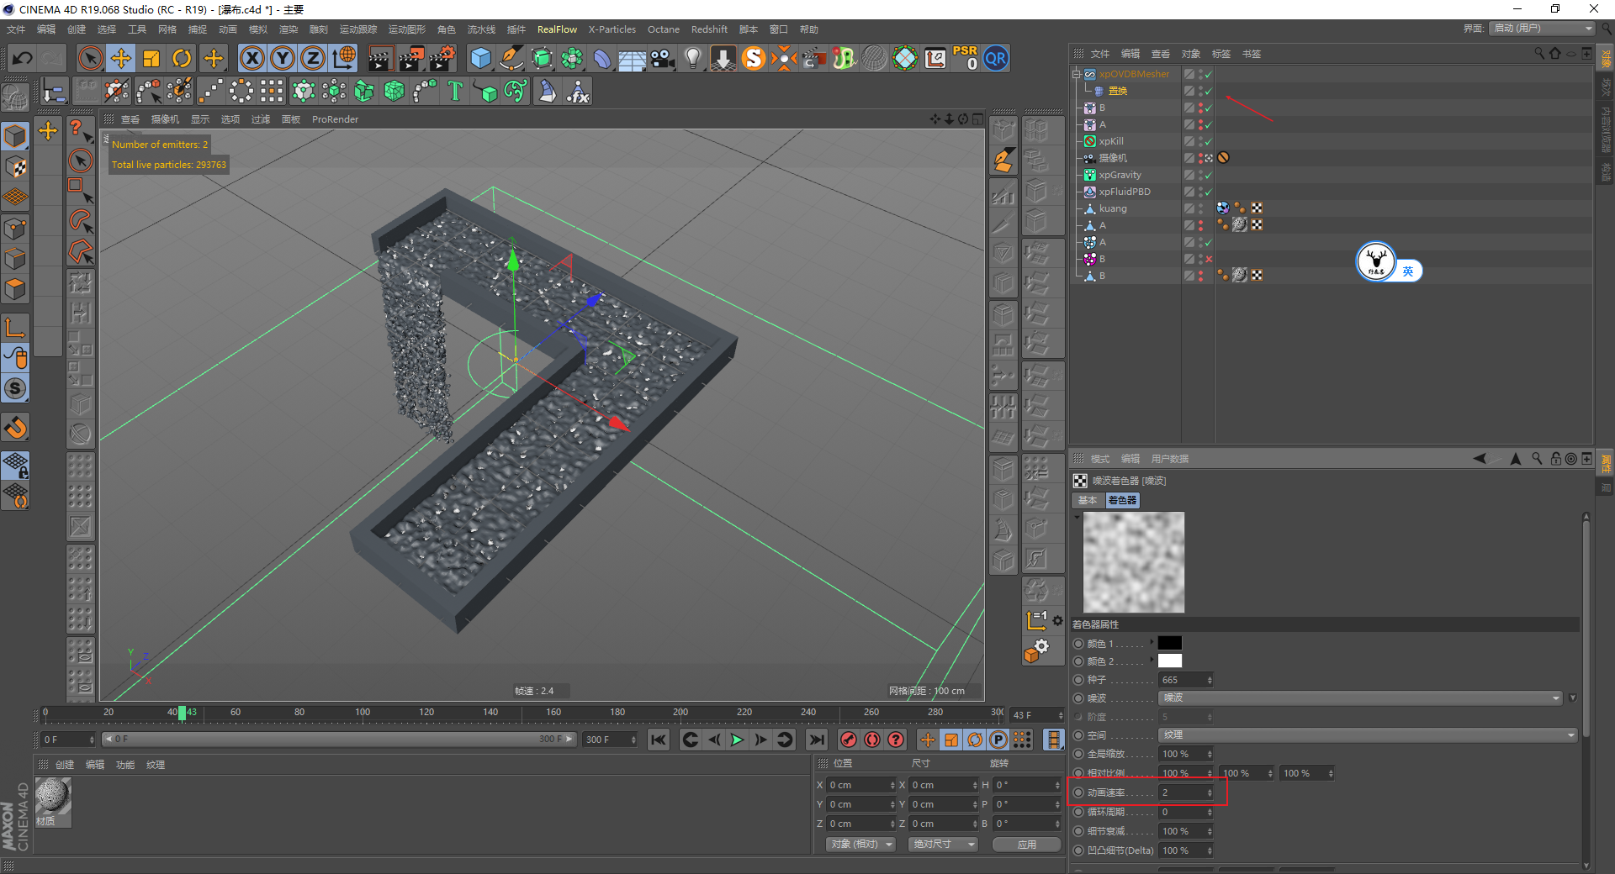The width and height of the screenshot is (1615, 874).
Task: Jump to the end of animation
Action: [816, 740]
